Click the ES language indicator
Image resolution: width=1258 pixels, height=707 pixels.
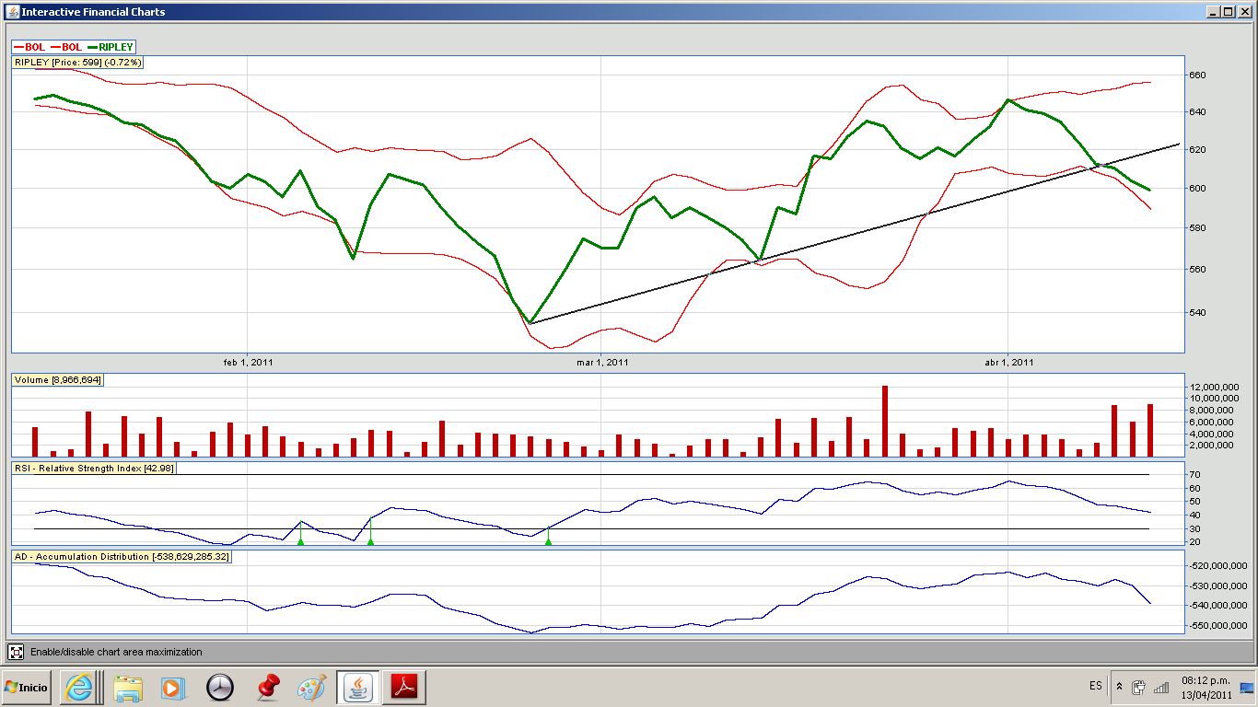[x=1095, y=687]
